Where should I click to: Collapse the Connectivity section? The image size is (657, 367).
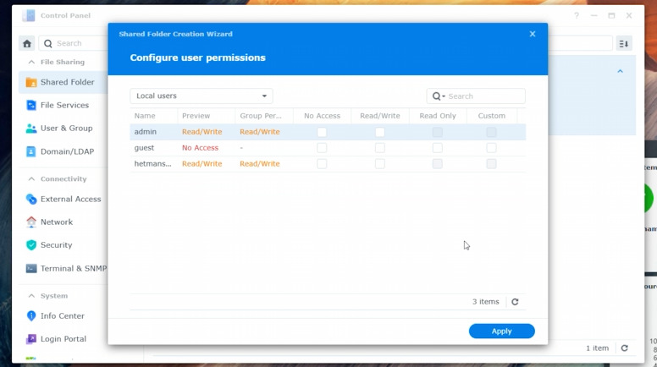(x=31, y=178)
